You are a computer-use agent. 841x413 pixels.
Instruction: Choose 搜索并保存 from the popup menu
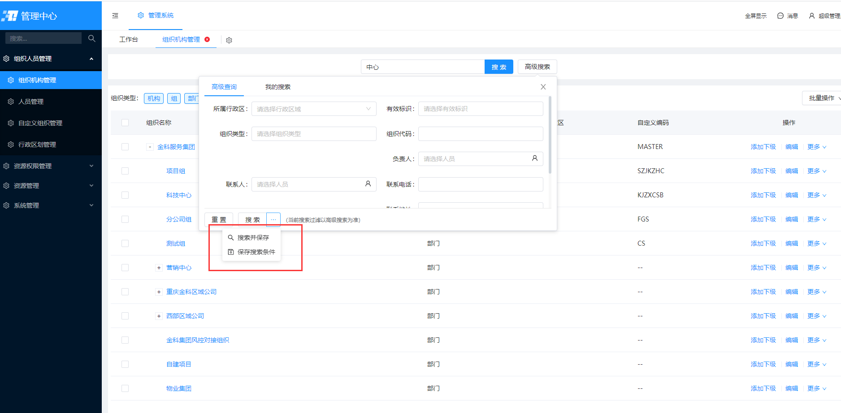coord(251,238)
